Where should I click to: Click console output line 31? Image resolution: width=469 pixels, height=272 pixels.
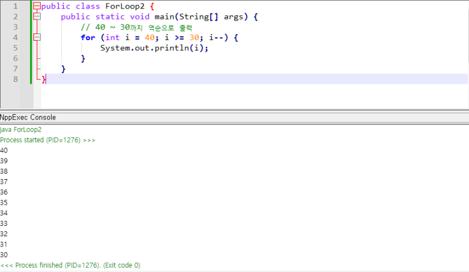4,245
